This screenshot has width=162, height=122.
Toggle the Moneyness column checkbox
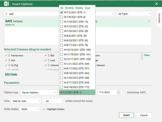pos(6,55)
